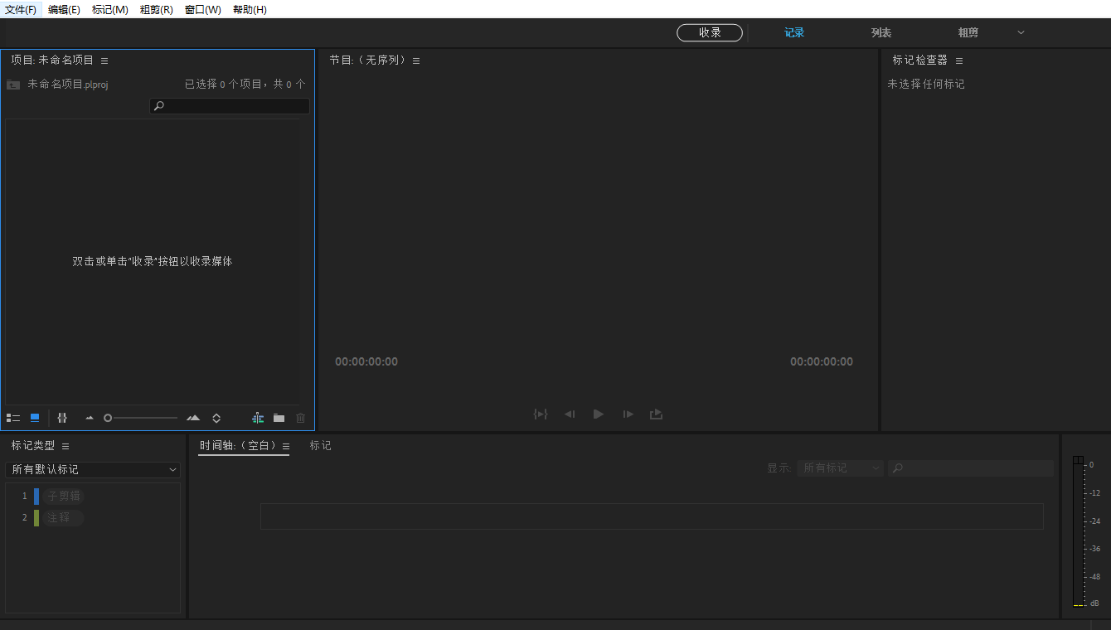Open the 时间轴 panel menu icon
Screen dimensions: 1111x630
click(x=286, y=446)
